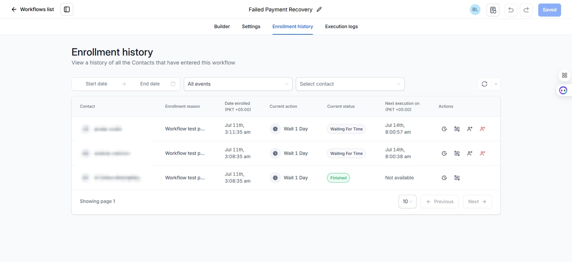Click the Finished status badge

click(x=338, y=178)
